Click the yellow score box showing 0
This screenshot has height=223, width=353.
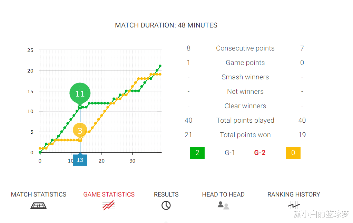293,153
